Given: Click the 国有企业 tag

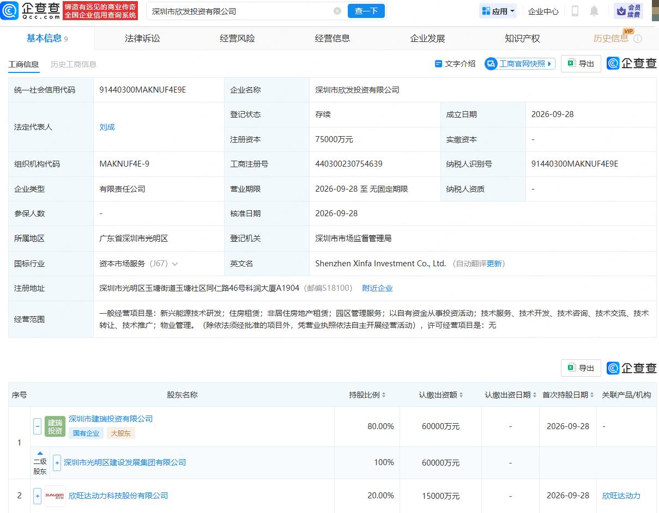Looking at the screenshot, I should click(86, 433).
